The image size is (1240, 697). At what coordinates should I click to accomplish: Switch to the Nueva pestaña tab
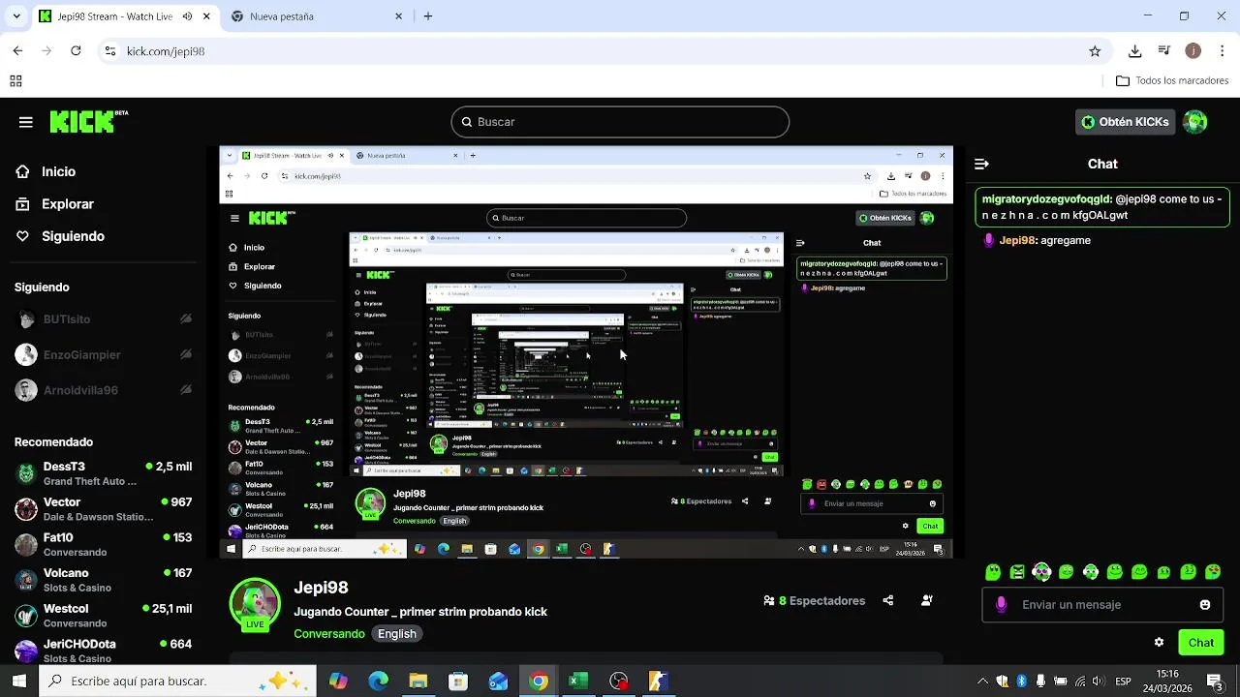tap(320, 16)
